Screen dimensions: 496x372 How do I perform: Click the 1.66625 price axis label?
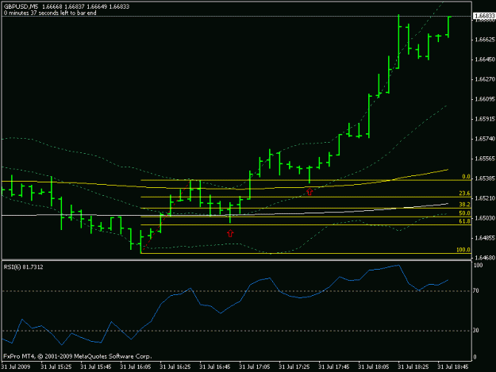[x=485, y=40]
